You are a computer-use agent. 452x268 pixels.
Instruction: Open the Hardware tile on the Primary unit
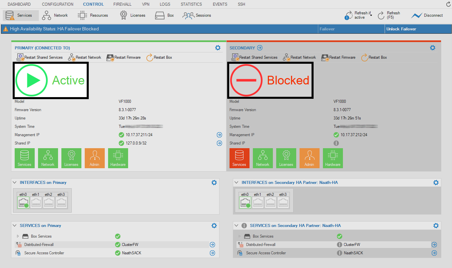(118, 158)
